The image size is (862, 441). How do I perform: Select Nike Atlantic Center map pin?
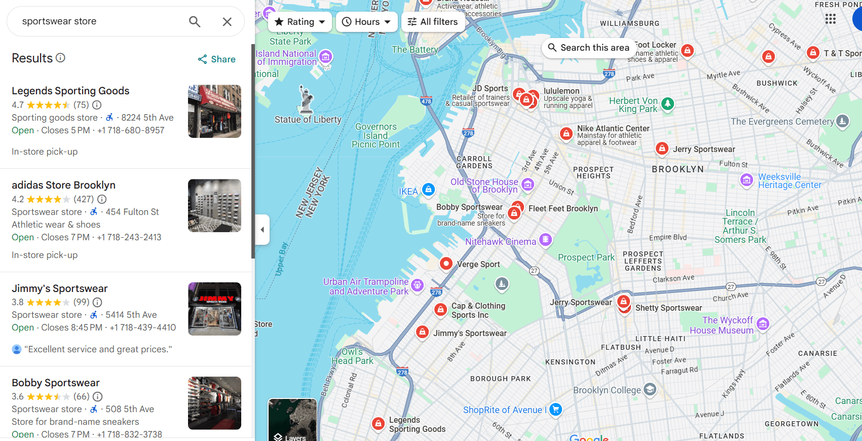(566, 134)
